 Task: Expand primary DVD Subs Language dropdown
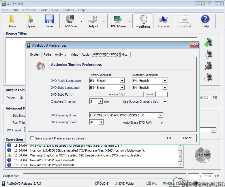[x=122, y=87]
